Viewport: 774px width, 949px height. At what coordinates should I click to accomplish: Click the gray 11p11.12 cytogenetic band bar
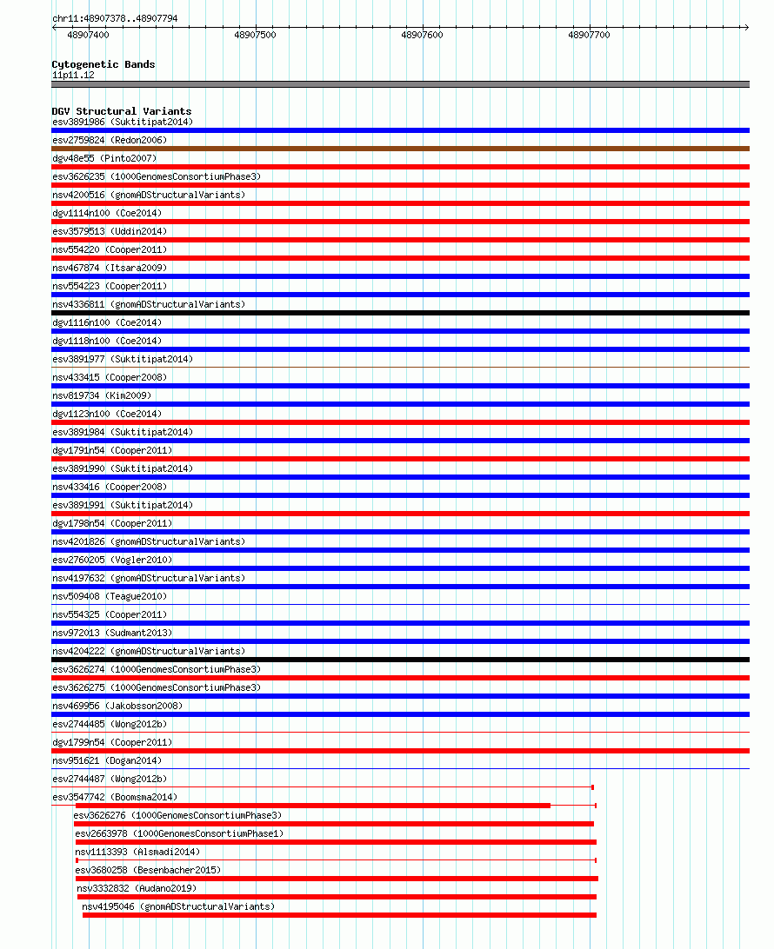[x=400, y=84]
